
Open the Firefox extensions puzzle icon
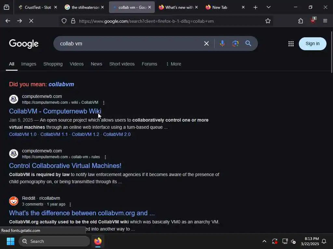(x=300, y=21)
